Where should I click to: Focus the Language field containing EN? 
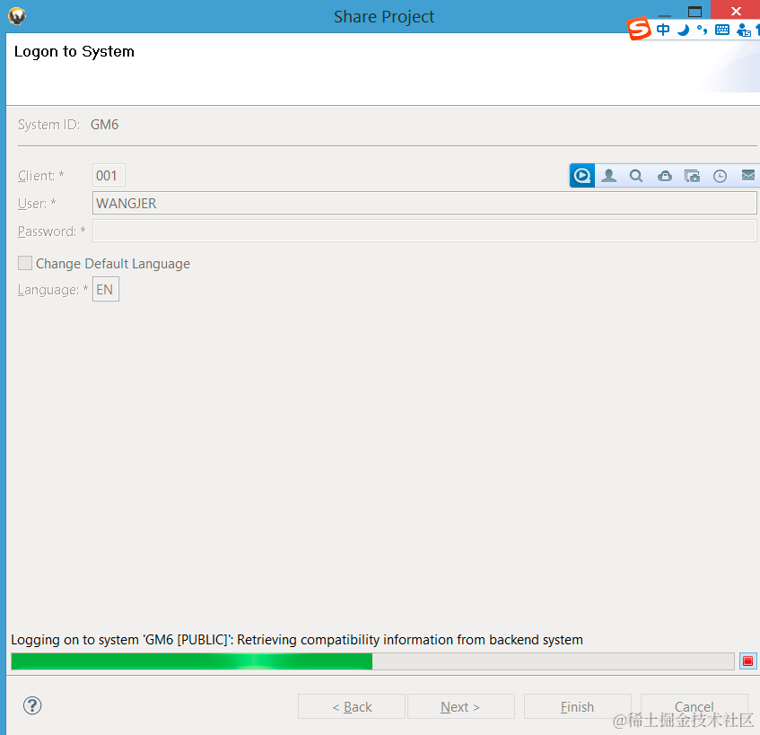pos(106,289)
